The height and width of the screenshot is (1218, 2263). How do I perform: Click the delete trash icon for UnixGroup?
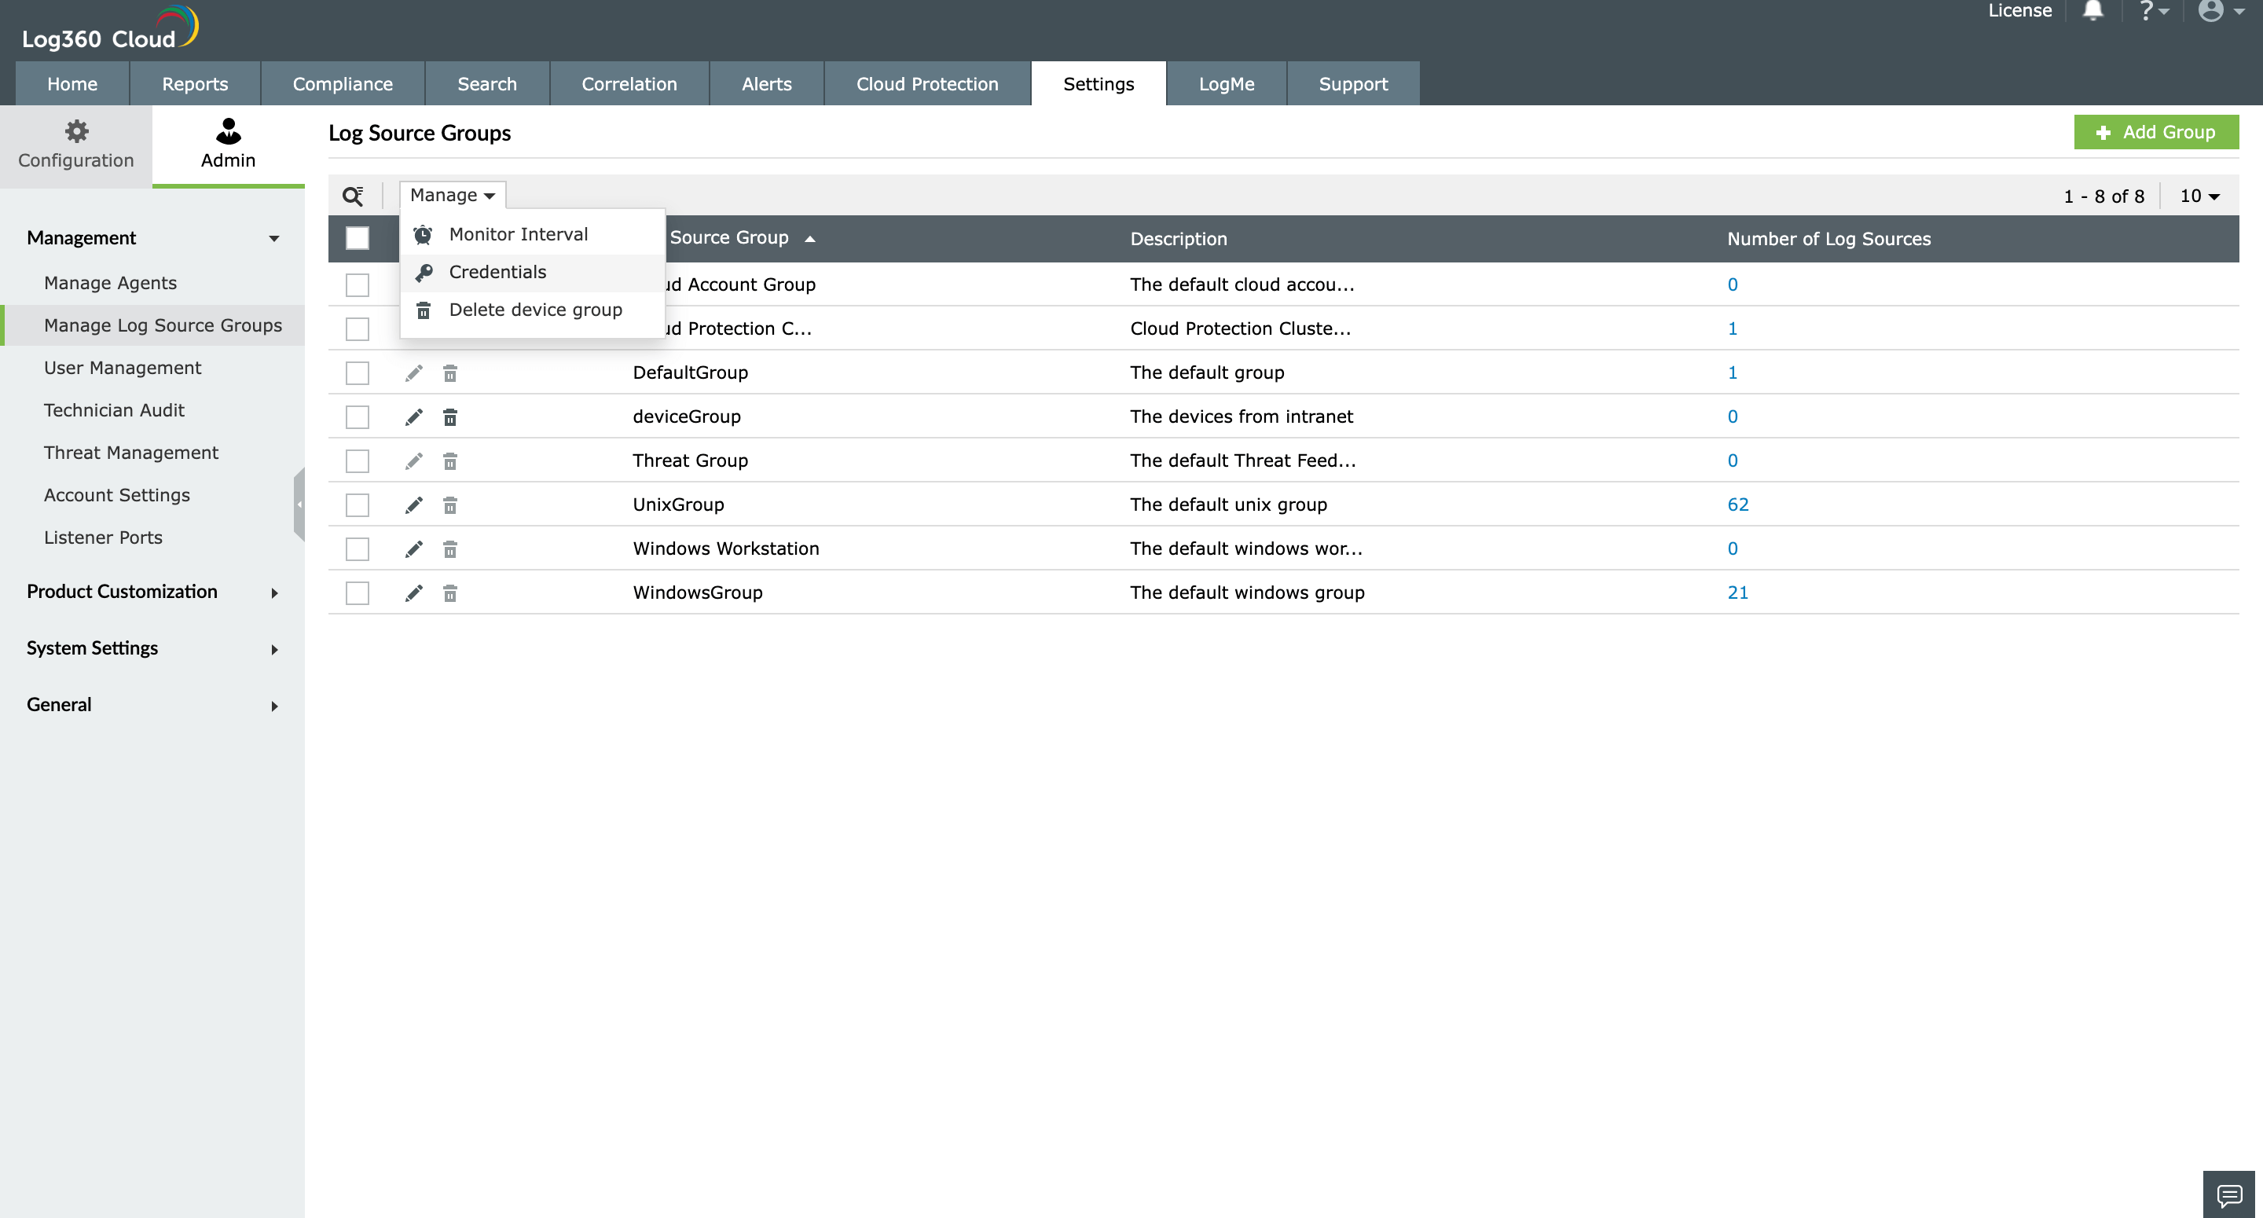coord(449,504)
